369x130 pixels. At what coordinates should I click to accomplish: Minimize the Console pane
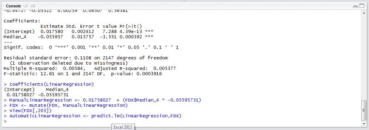pyautogui.click(x=356, y=6)
